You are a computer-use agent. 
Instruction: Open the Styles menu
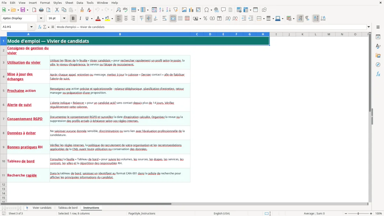(x=58, y=3)
